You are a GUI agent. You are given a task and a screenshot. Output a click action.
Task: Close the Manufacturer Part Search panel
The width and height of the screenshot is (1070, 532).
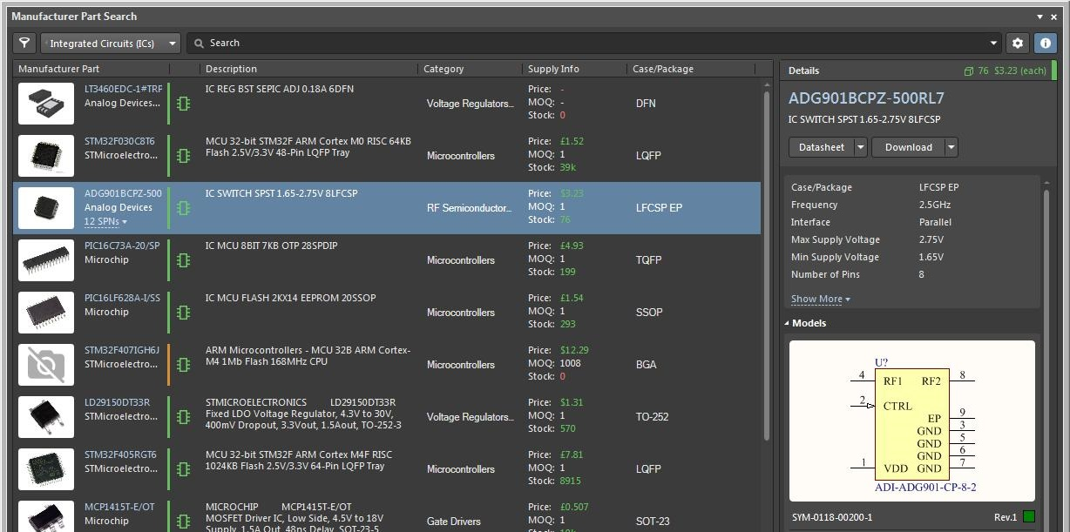pyautogui.click(x=1054, y=17)
